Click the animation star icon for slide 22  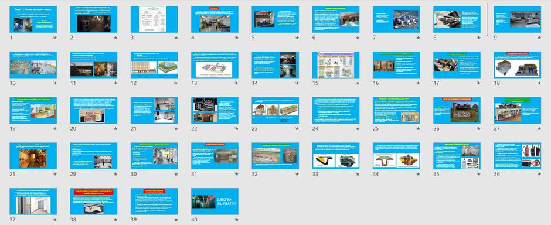(236, 129)
